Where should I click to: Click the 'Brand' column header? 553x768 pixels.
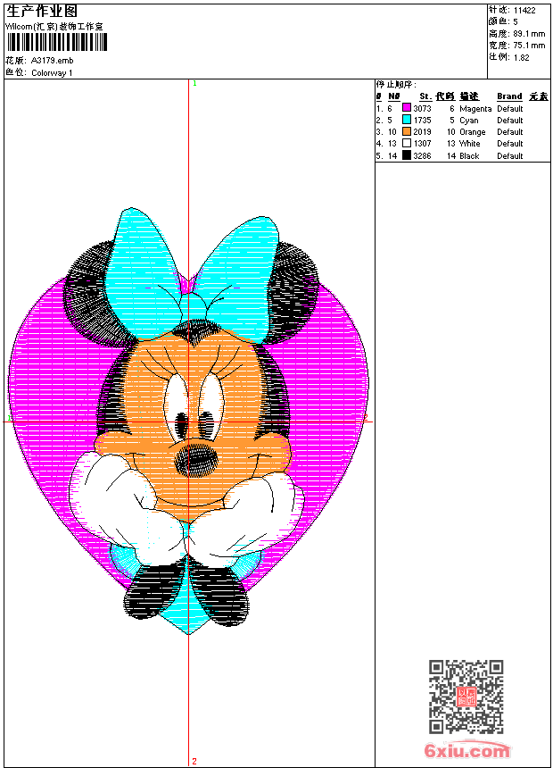click(509, 96)
